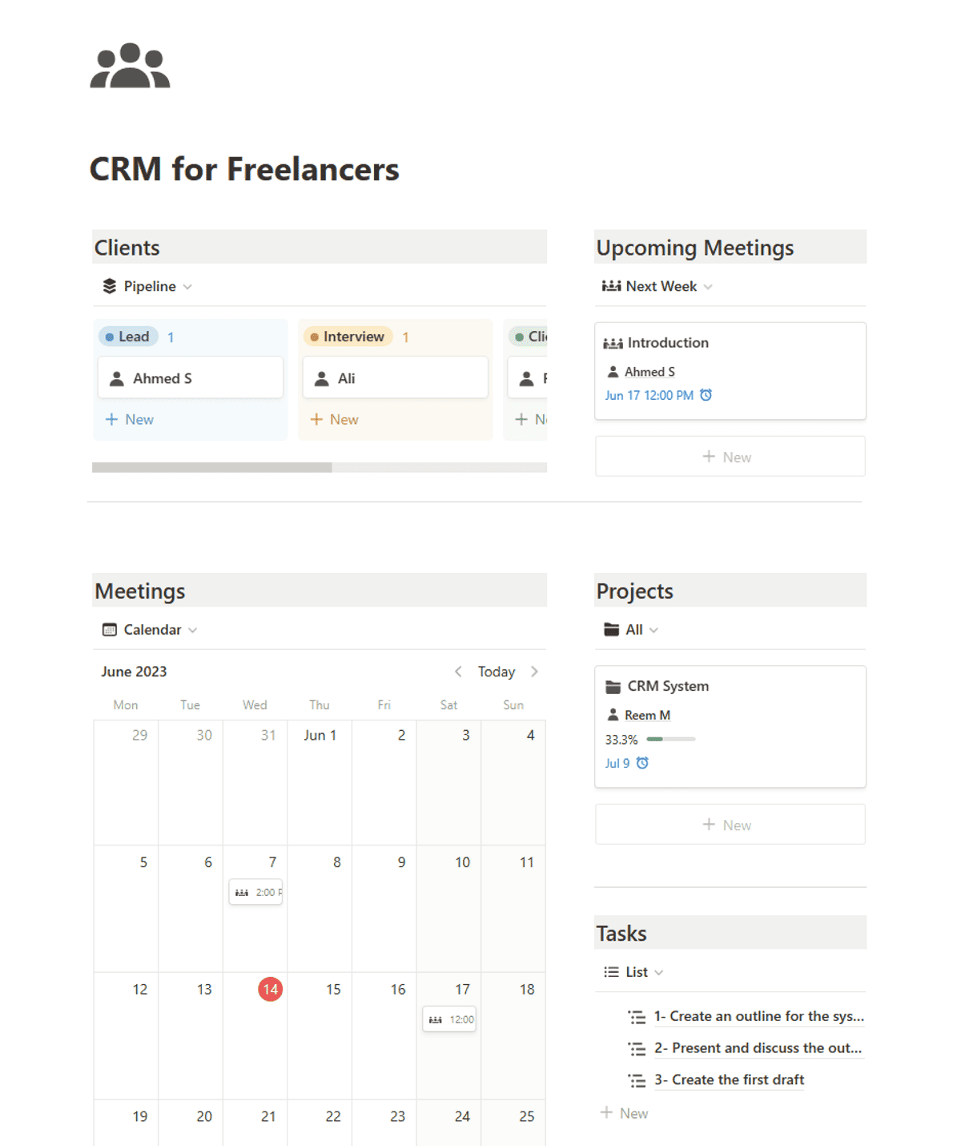
Task: Click the calendar icon next to the Calendar view
Action: (110, 629)
